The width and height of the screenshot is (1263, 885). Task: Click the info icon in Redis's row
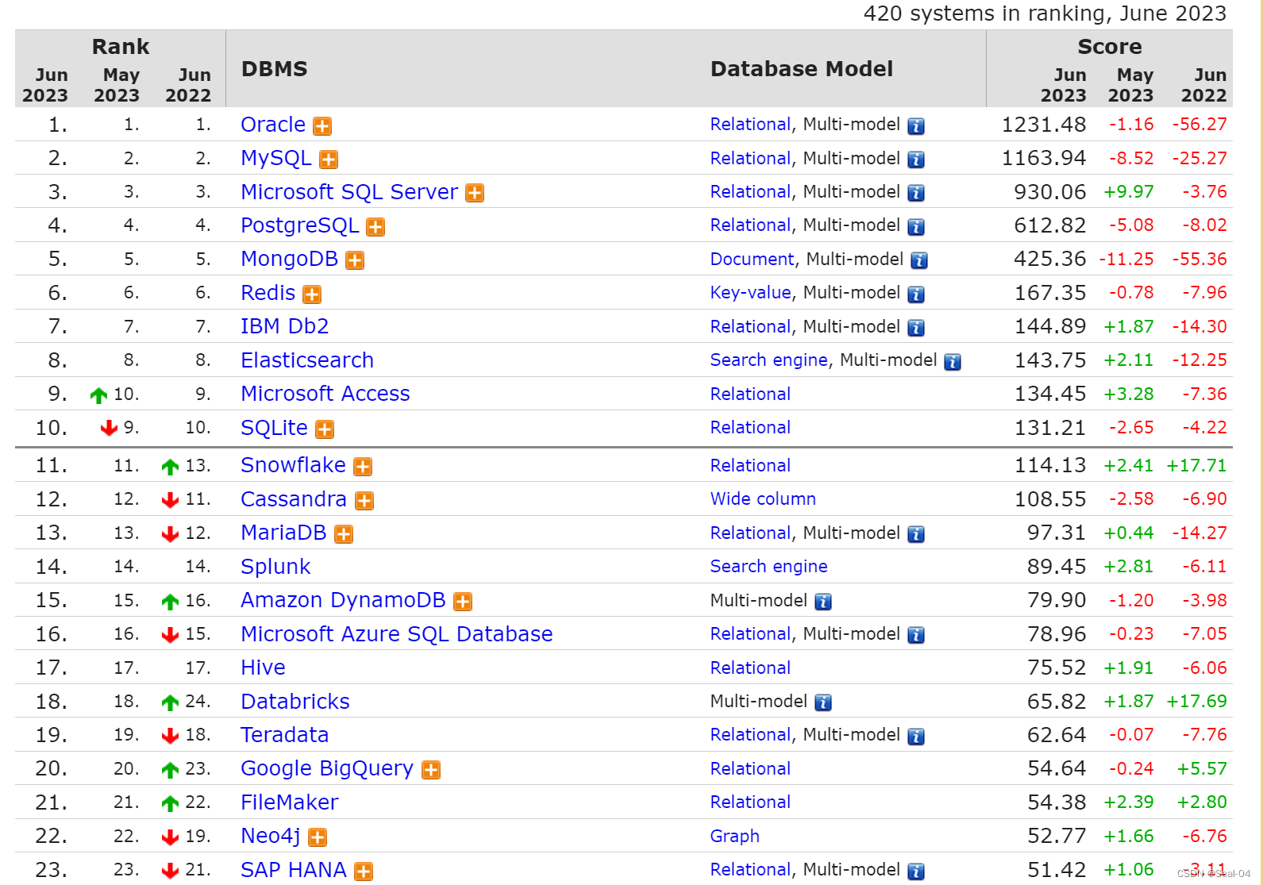(916, 294)
